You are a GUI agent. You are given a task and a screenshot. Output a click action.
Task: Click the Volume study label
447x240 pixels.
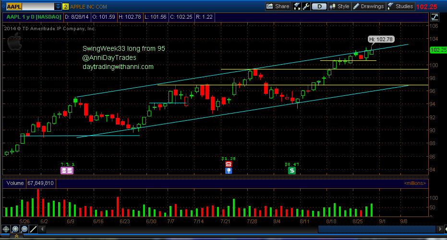(x=15, y=183)
